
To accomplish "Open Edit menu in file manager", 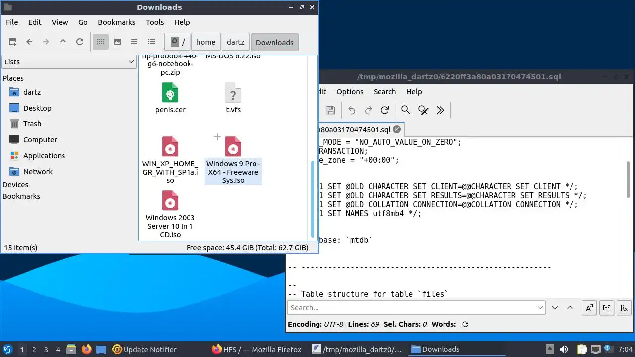I will 35,22.
